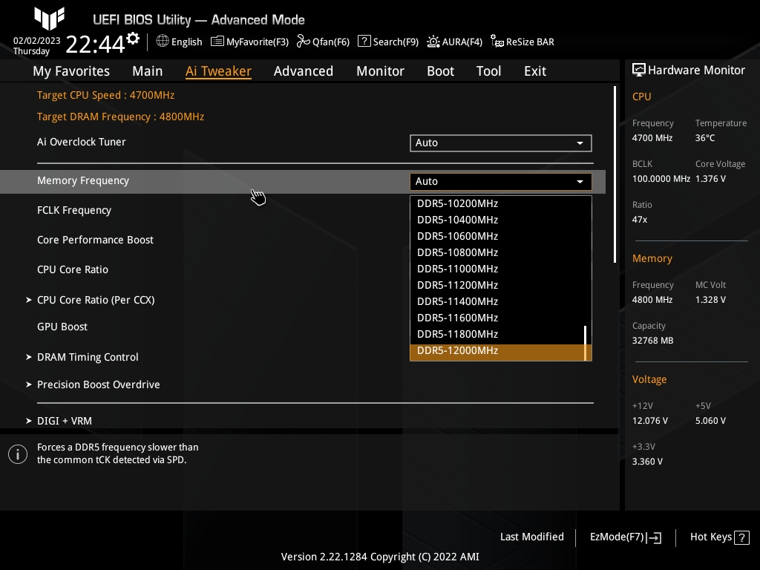
Task: Select Core Performance Boost setting
Action: [96, 240]
